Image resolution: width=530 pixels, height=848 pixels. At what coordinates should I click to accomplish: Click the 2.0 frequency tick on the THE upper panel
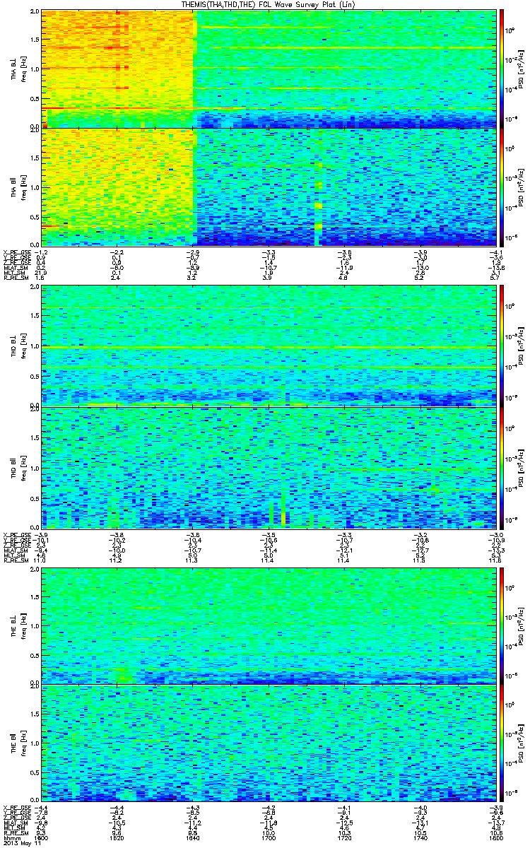click(x=35, y=569)
